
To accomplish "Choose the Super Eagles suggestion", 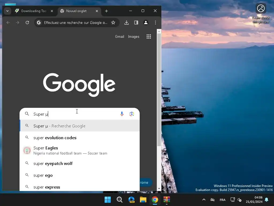I will 80,150.
